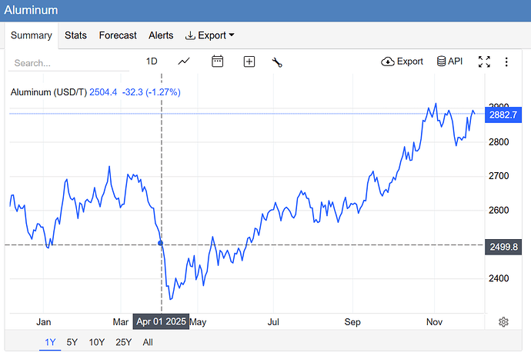Open the calendar date range picker

pos(218,61)
